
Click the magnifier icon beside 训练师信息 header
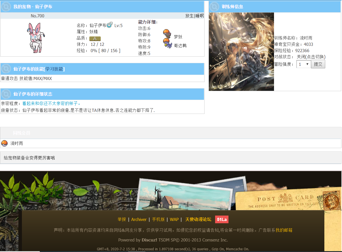tap(214, 7)
